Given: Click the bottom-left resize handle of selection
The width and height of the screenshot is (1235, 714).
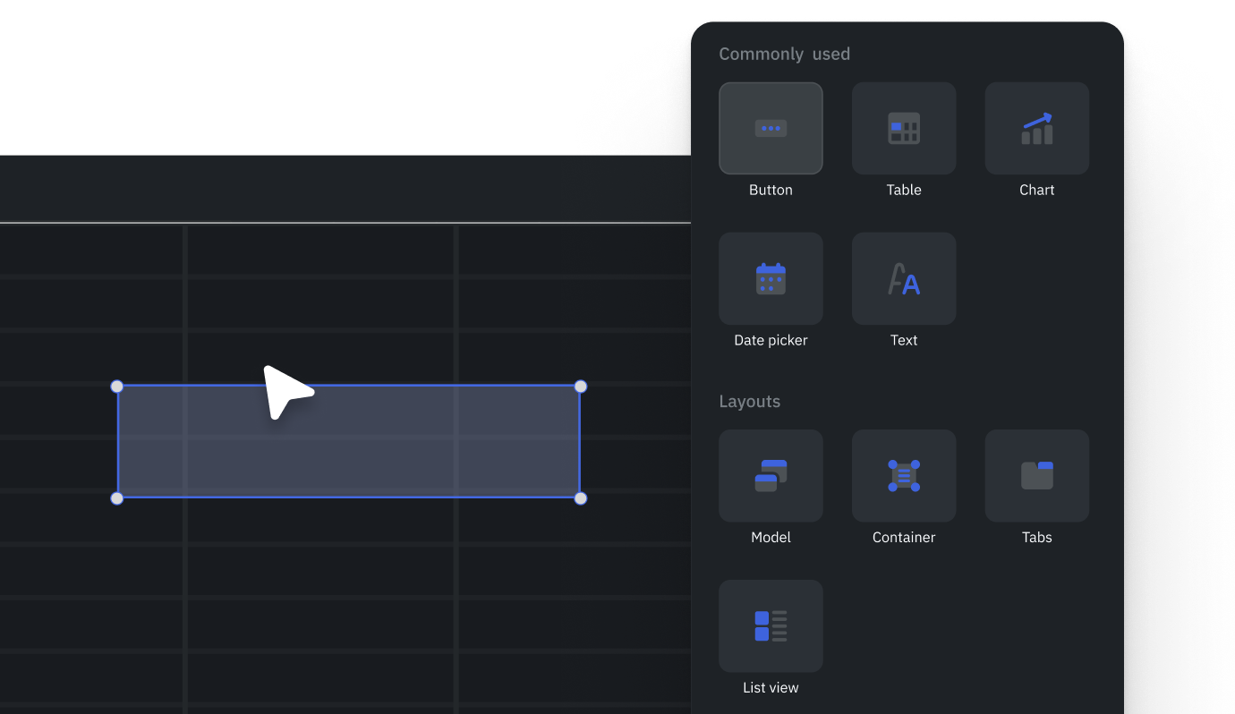Looking at the screenshot, I should click(x=117, y=498).
